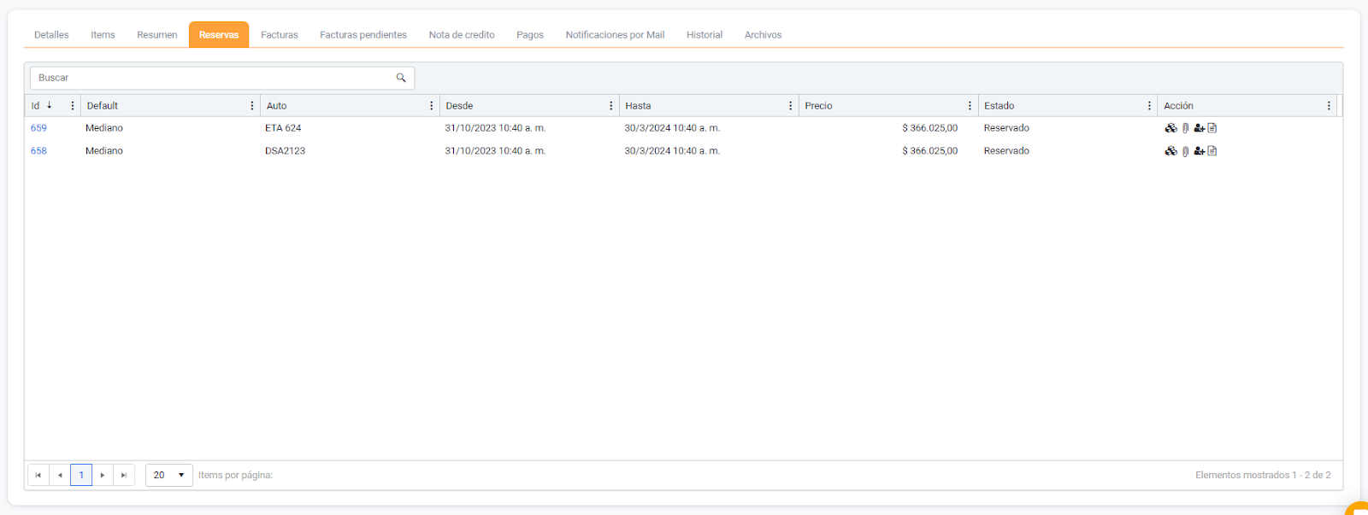Click the magnifier icon in the Buscar box
This screenshot has height=515, width=1368.
tap(401, 78)
